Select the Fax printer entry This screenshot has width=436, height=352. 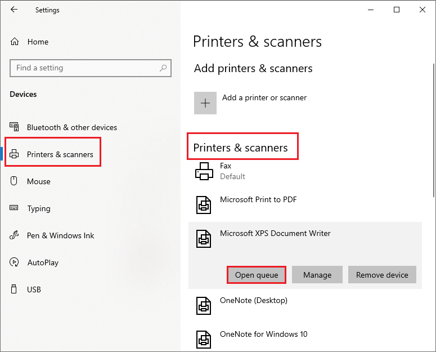(305, 171)
